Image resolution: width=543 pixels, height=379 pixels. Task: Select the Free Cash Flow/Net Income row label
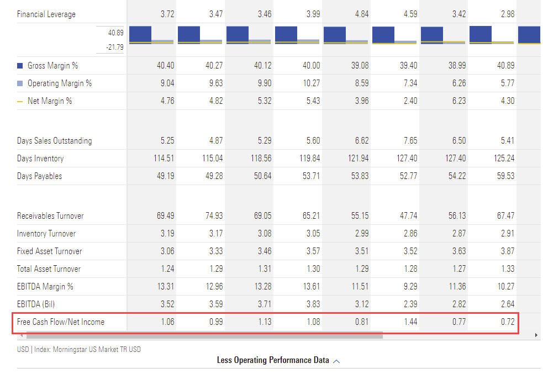click(61, 322)
